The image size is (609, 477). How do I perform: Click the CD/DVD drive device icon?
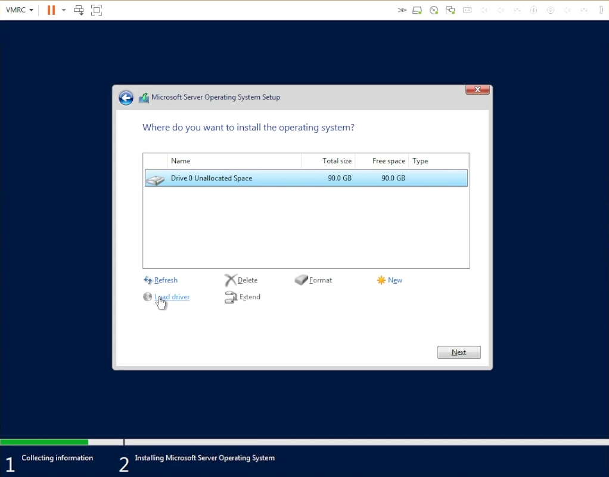(434, 10)
